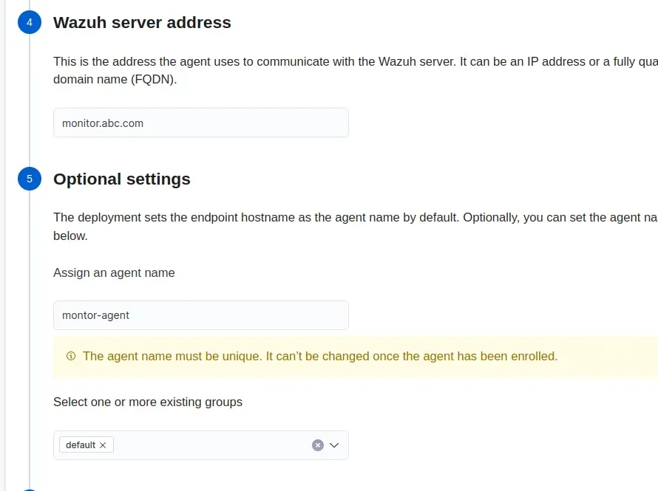The image size is (658, 491).
Task: Focus the Wazuh server address field
Action: point(200,123)
